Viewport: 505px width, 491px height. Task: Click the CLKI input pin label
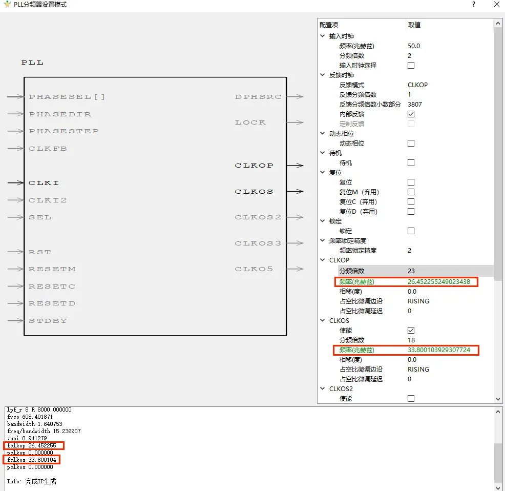[44, 183]
